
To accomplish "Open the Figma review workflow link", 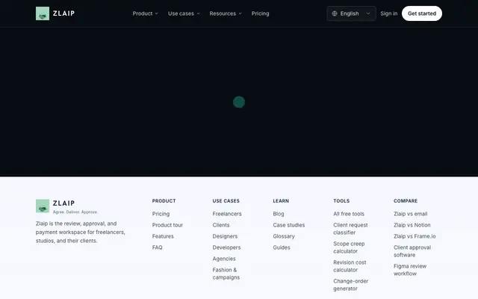I will pos(410,270).
